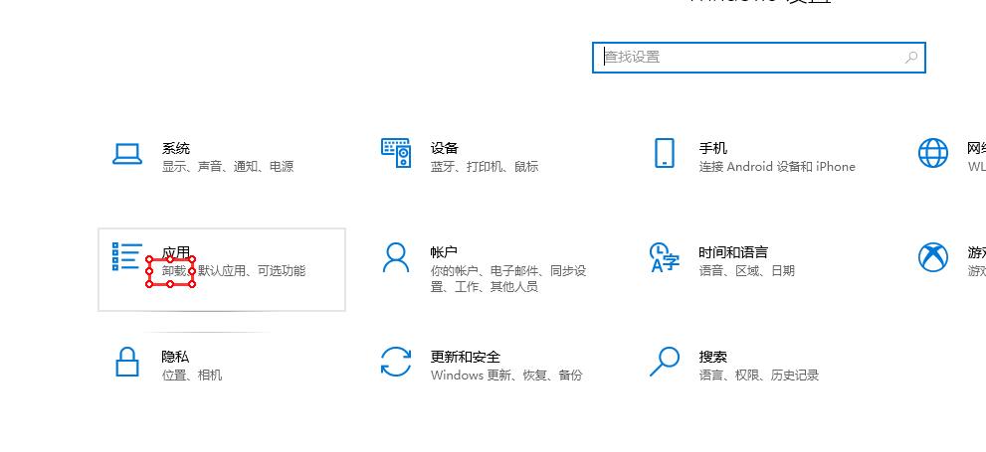Open the Update and Security arrows icon
This screenshot has height=452, width=986.
(396, 362)
